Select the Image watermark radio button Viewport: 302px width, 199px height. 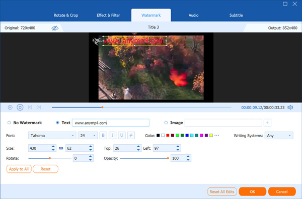pos(166,123)
